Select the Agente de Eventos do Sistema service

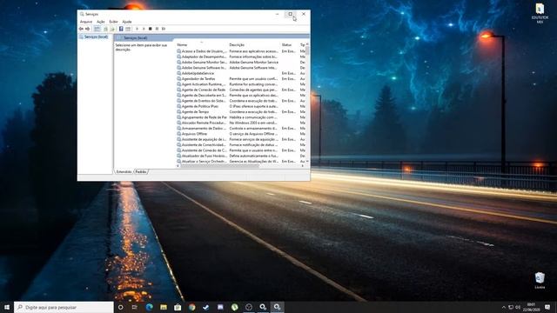pos(241,101)
